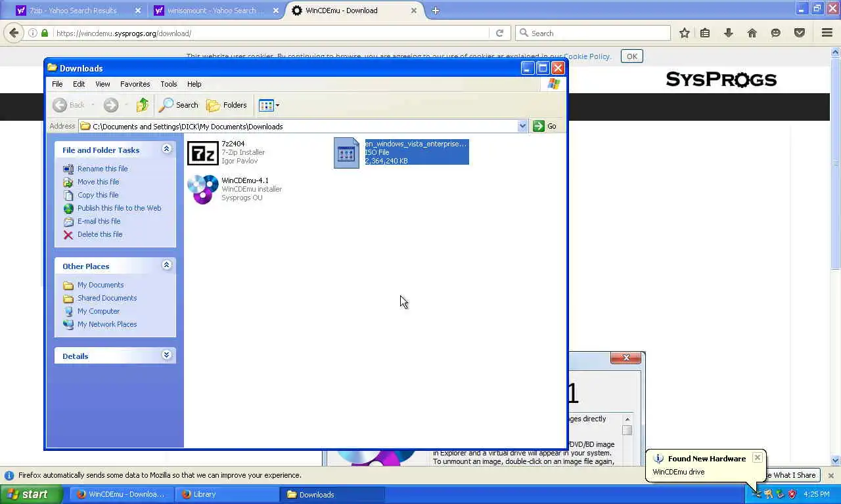Click the Firefox smiley feedback icon
Image resolution: width=841 pixels, height=504 pixels.
(x=776, y=33)
